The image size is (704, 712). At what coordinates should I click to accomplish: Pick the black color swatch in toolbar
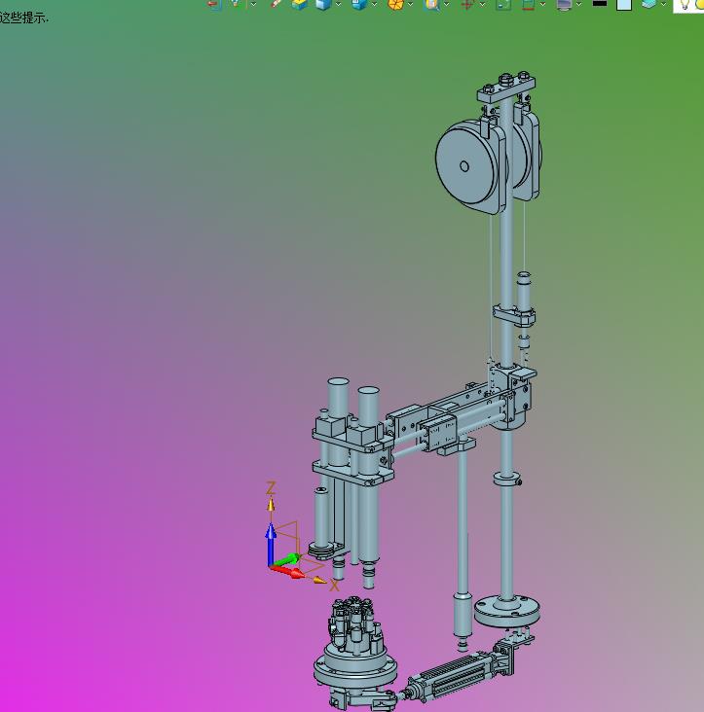pos(600,3)
